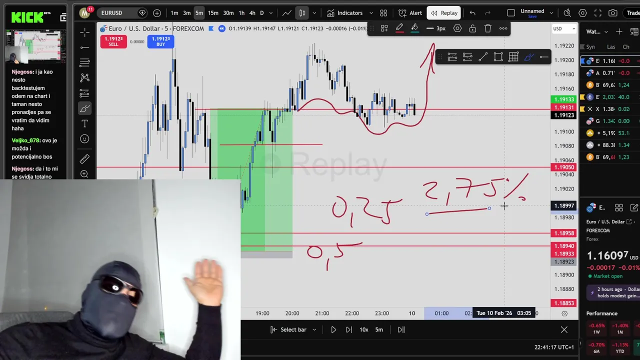This screenshot has width=640, height=360.
Task: Open drawing templates icon in floating toolbar
Action: tap(384, 28)
